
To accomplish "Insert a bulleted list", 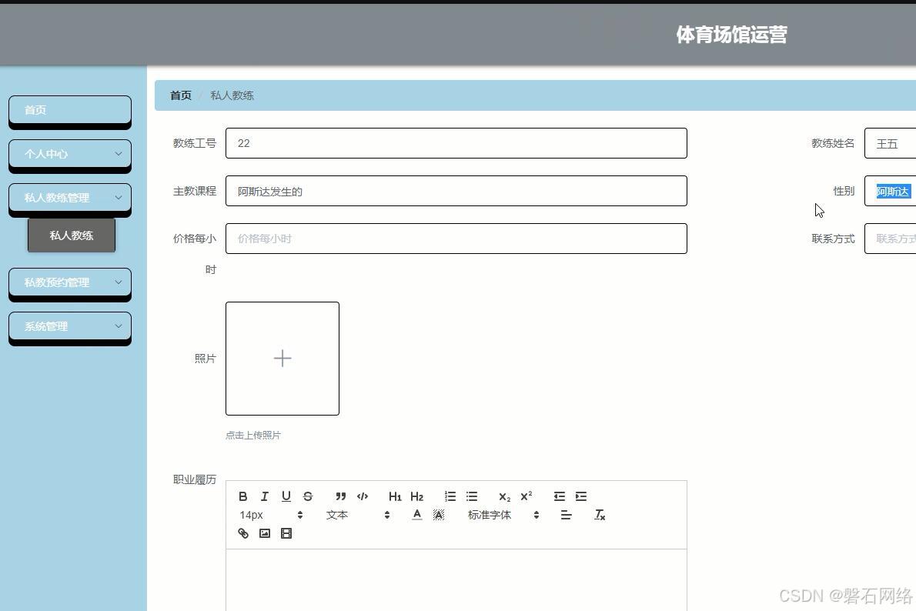I will (x=471, y=496).
